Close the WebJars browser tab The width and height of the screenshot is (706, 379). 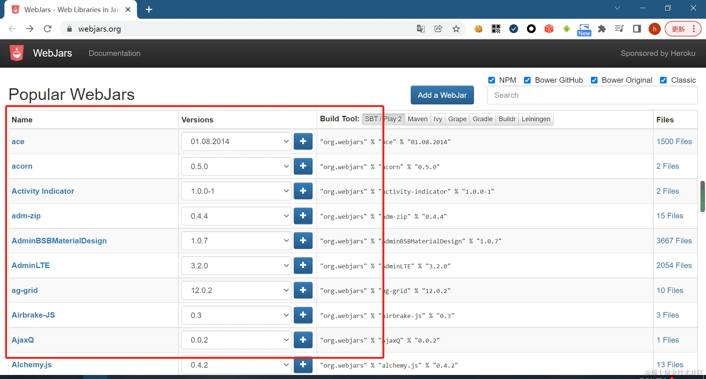tap(128, 10)
